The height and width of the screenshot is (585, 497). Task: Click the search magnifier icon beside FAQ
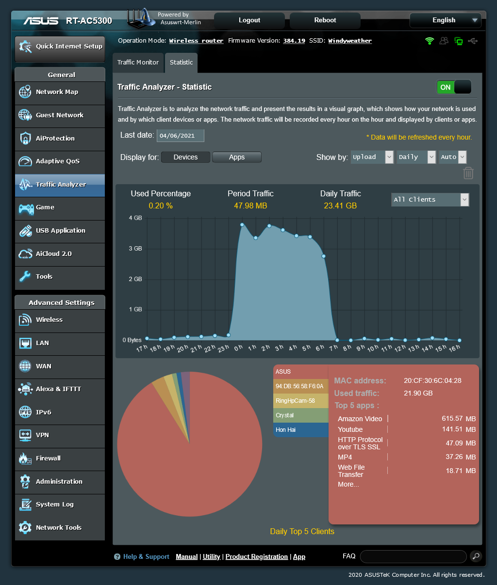(476, 556)
